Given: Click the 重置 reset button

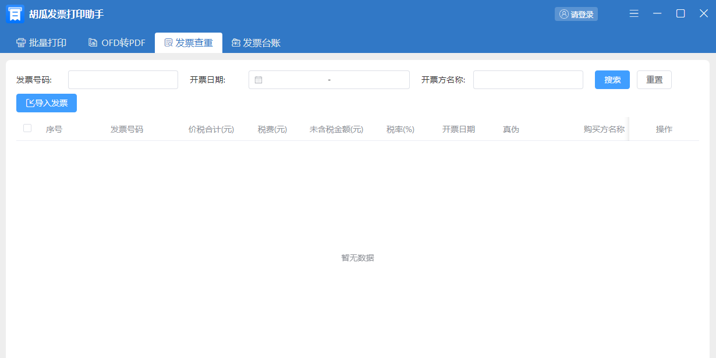Looking at the screenshot, I should (654, 80).
